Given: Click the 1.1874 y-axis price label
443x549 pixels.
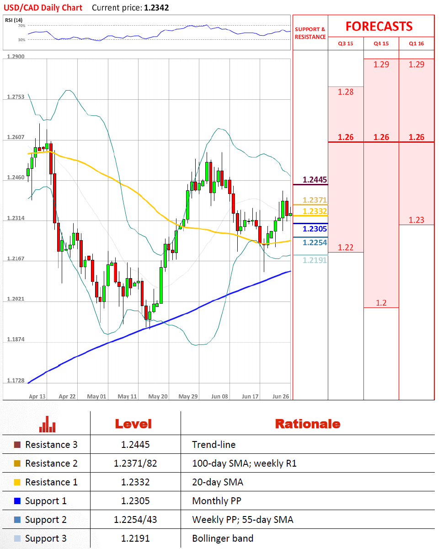Looking at the screenshot, I should [16, 340].
